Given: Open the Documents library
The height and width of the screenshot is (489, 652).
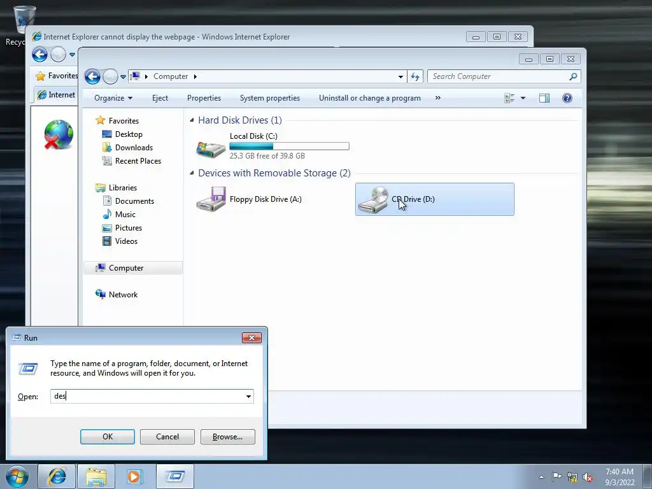Looking at the screenshot, I should point(134,201).
